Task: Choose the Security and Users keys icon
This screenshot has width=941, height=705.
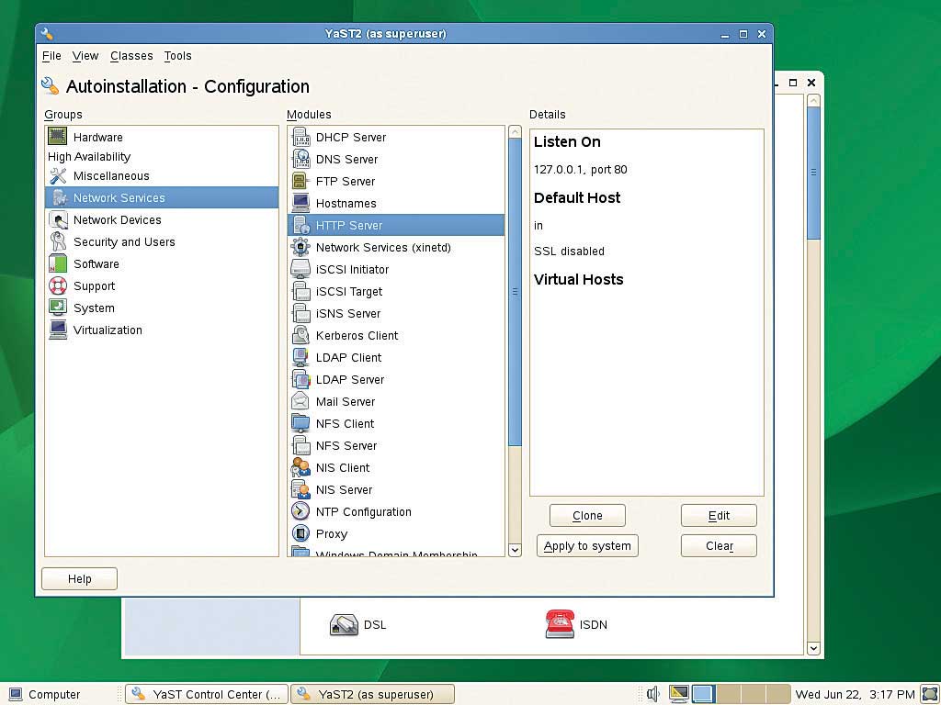Action: pyautogui.click(x=58, y=241)
